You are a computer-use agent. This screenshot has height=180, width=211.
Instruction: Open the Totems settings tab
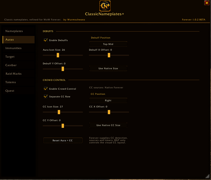pos(19,82)
